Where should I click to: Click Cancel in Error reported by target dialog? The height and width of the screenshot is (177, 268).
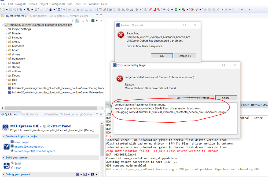click(226, 98)
